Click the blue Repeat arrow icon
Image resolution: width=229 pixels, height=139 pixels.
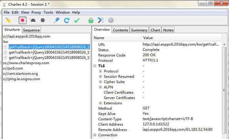[67, 20]
